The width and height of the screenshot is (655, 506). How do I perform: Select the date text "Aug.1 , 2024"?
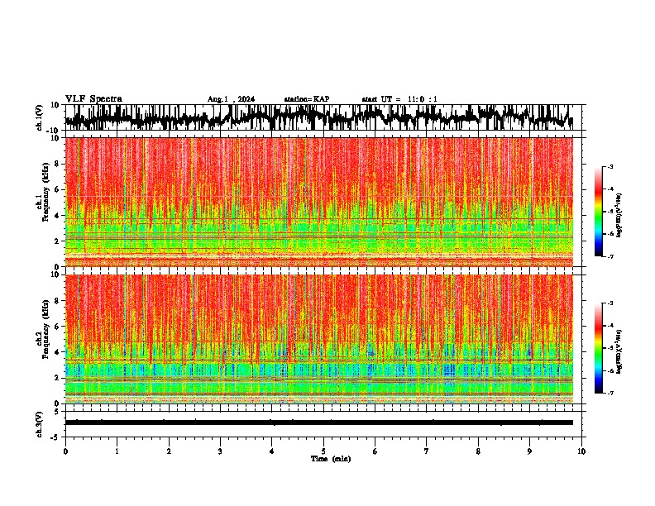tap(231, 99)
